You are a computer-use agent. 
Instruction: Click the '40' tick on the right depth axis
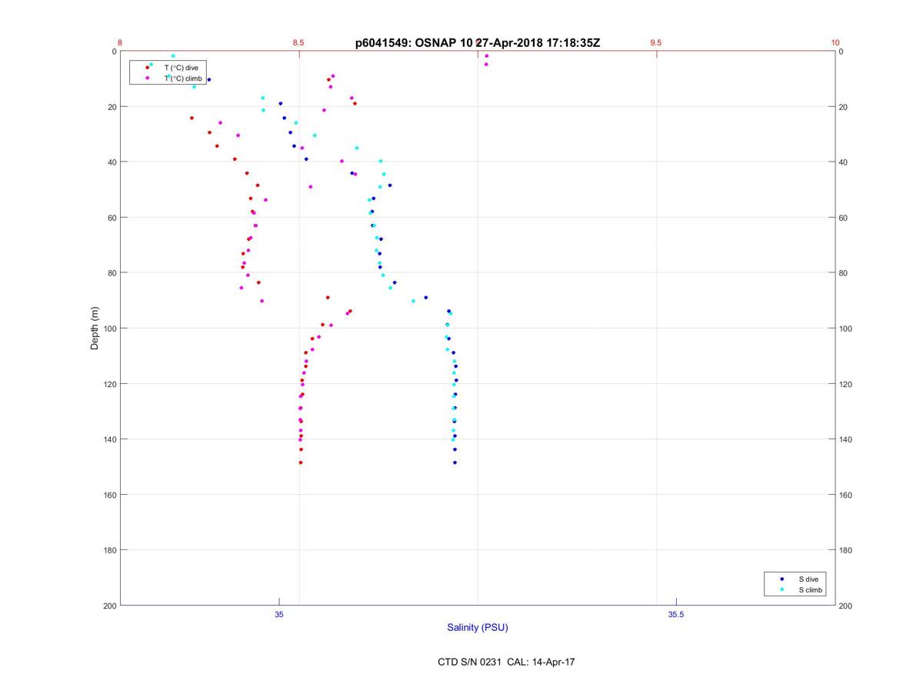coord(844,162)
